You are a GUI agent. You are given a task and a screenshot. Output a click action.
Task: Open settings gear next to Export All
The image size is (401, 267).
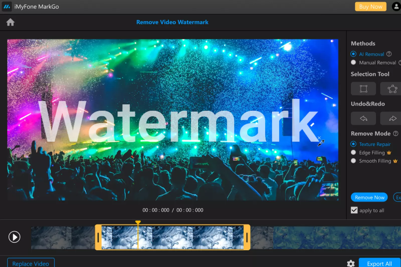point(351,263)
